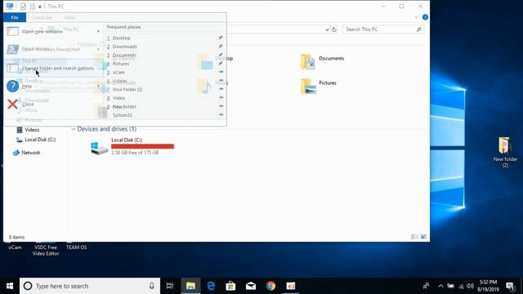Open New folder (2) on desktop

click(x=505, y=152)
